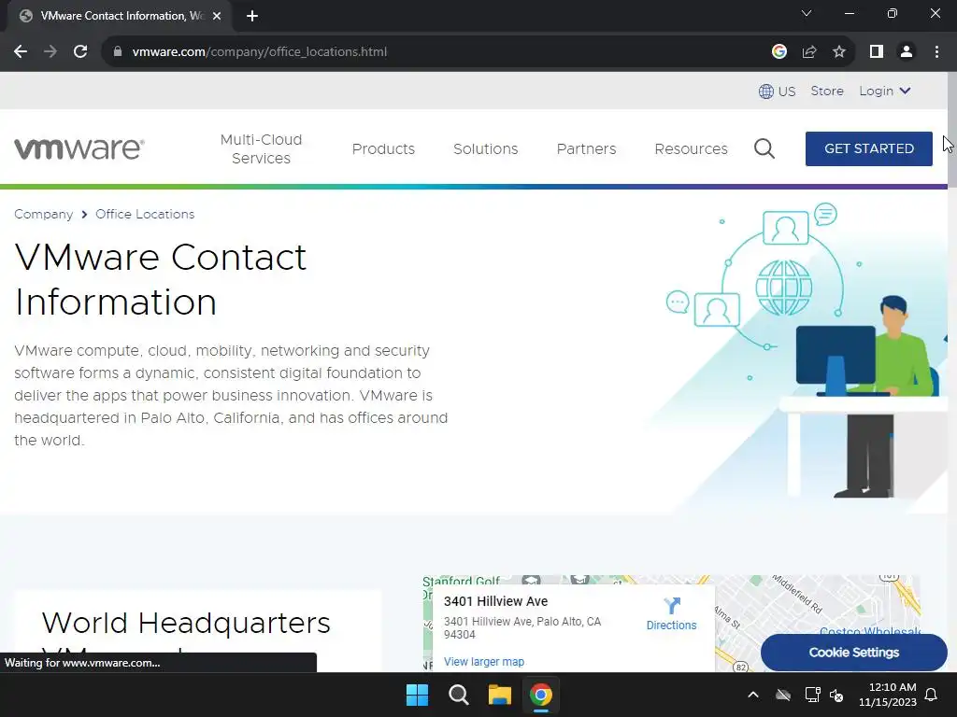The height and width of the screenshot is (717, 957).
Task: Open the Store link
Action: click(827, 91)
